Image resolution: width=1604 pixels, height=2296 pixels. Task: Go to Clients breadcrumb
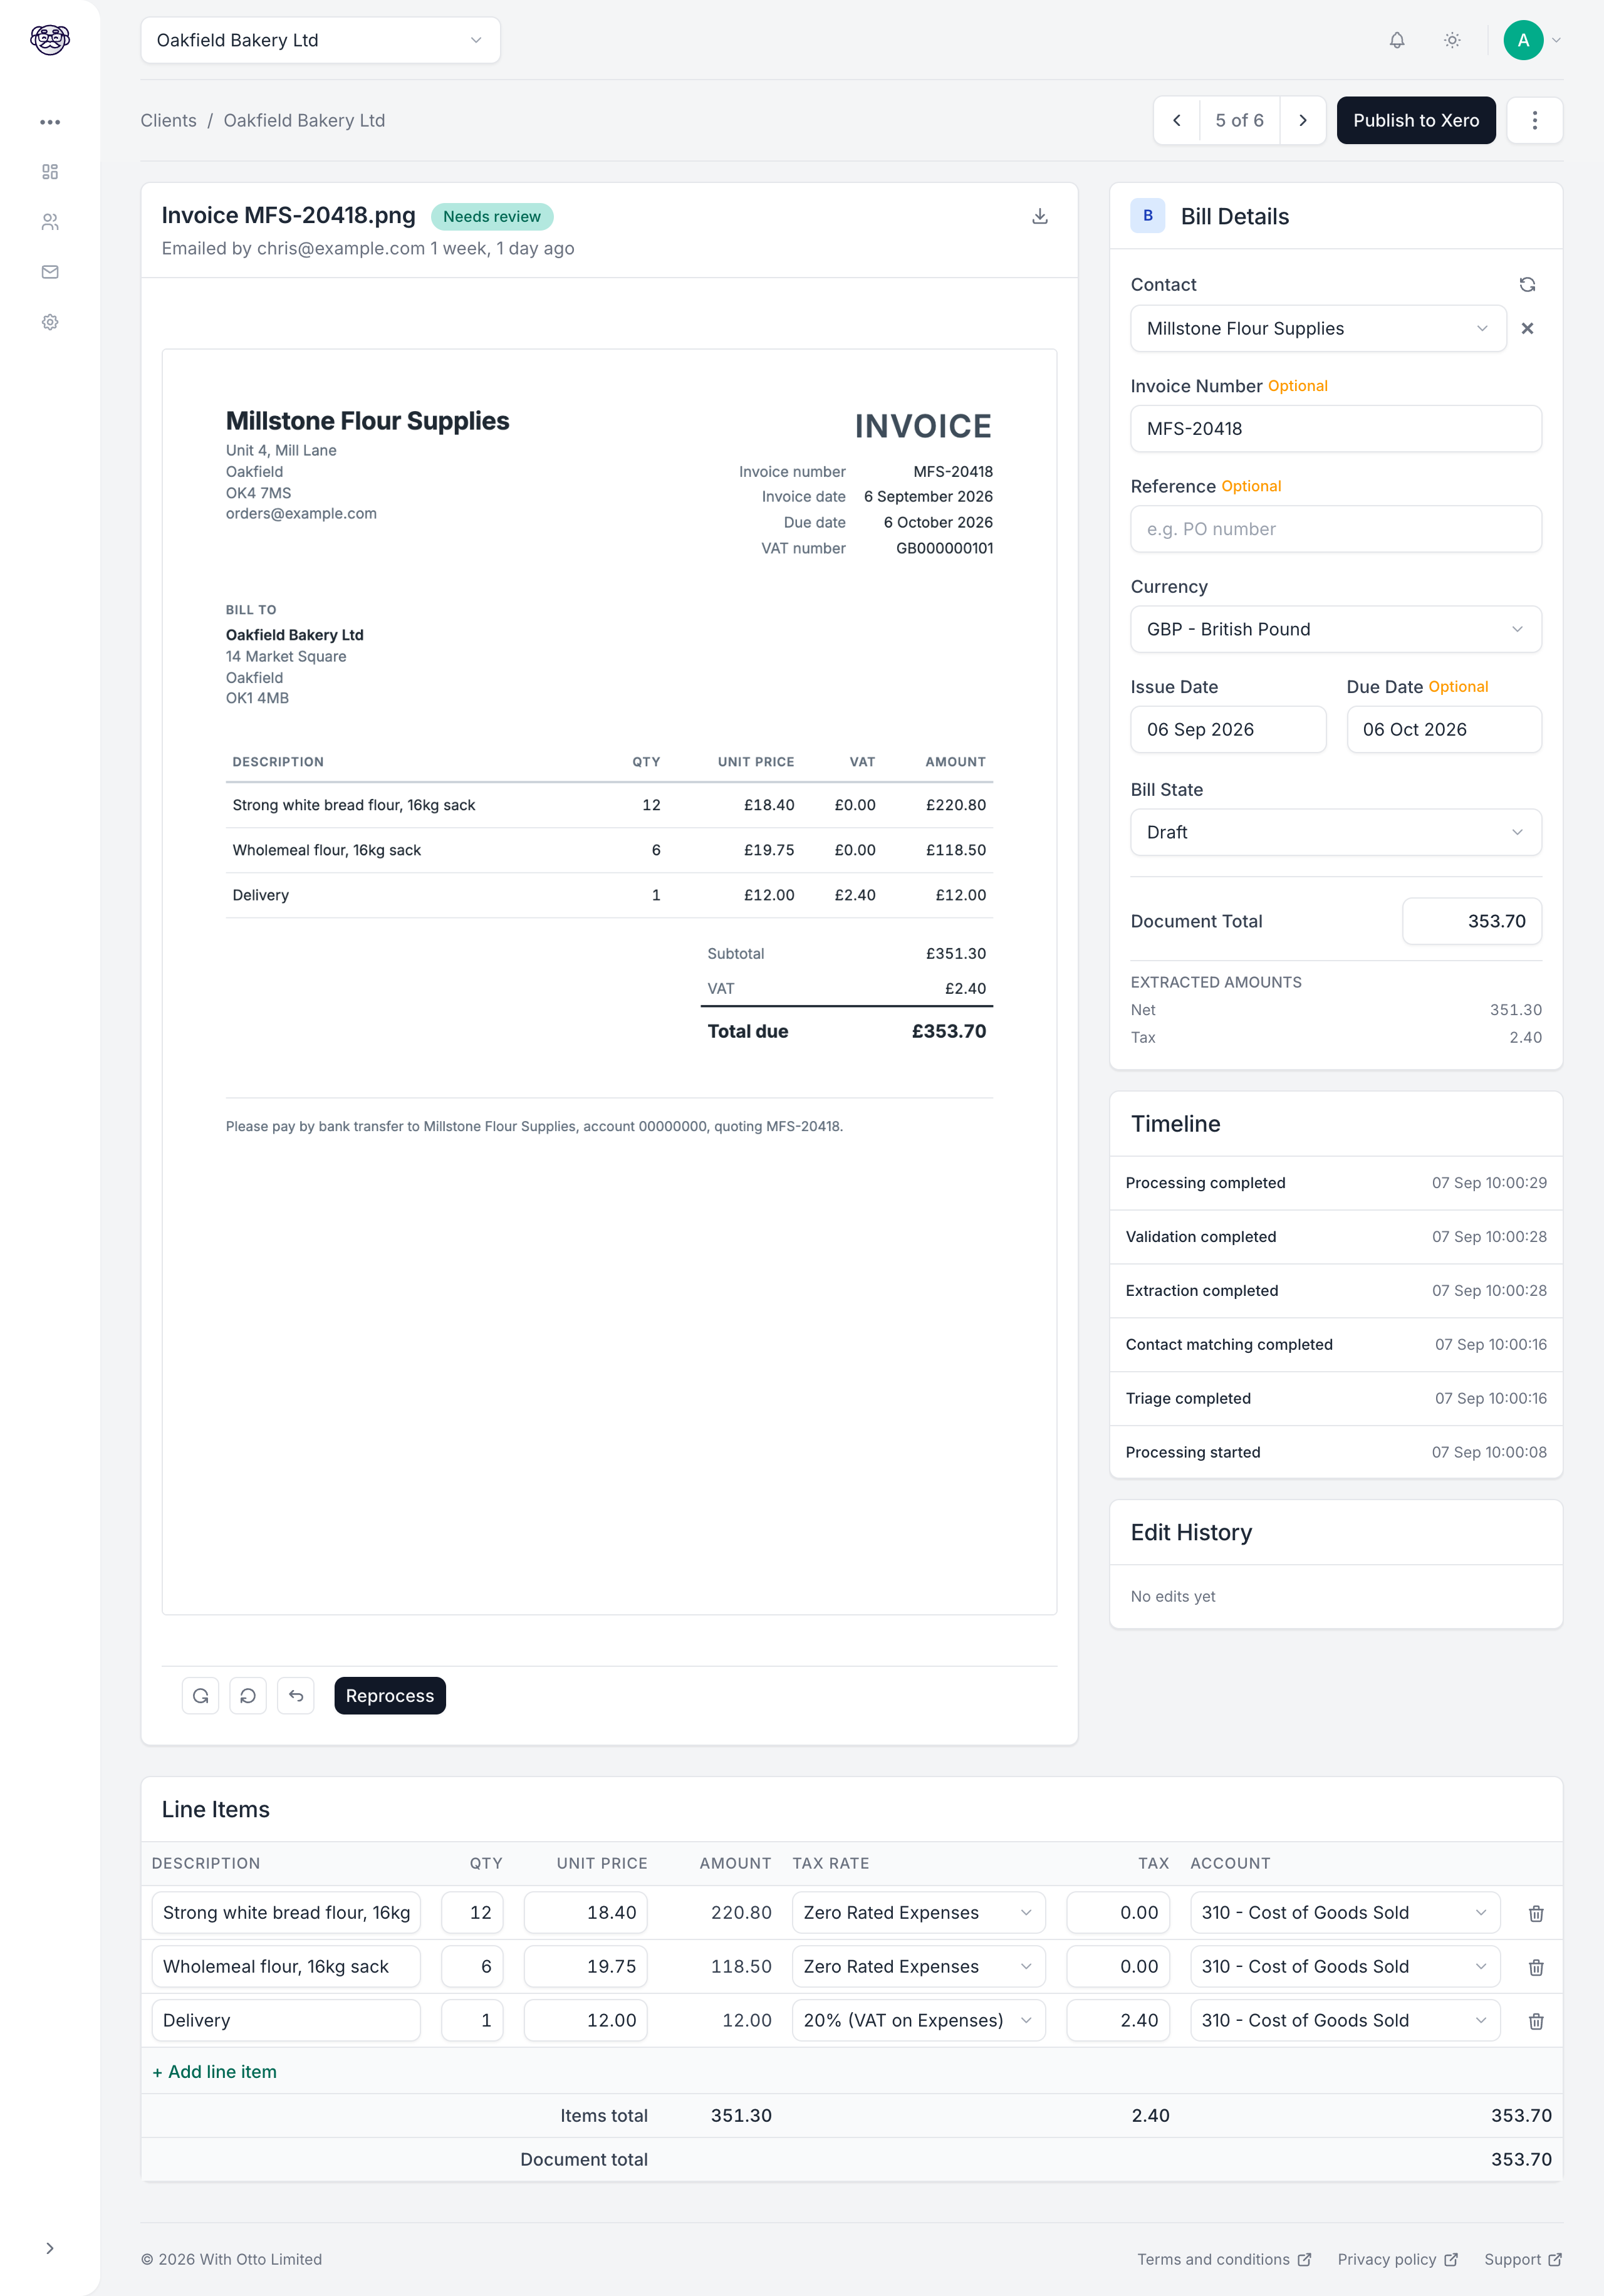click(x=168, y=120)
